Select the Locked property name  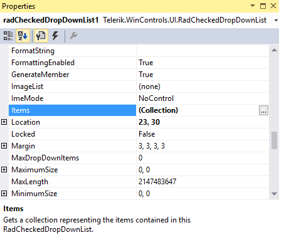point(23,134)
